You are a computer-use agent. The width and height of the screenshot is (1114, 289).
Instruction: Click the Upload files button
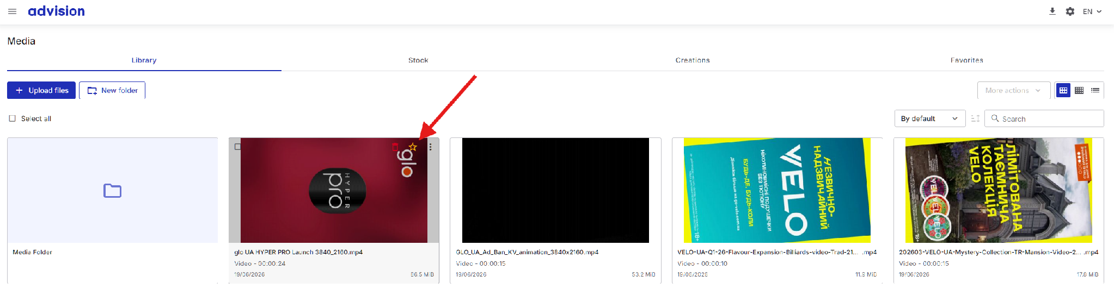pyautogui.click(x=41, y=90)
